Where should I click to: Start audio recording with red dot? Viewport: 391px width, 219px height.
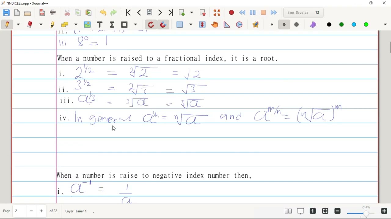click(231, 12)
